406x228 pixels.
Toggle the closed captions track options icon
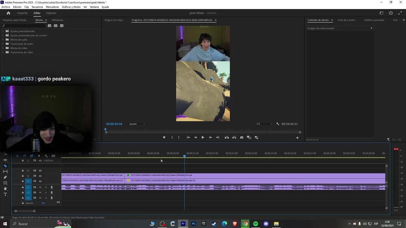point(53,156)
